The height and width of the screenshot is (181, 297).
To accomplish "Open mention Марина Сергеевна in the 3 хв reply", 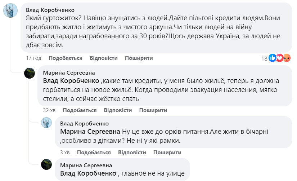I will pyautogui.click(x=90, y=132).
